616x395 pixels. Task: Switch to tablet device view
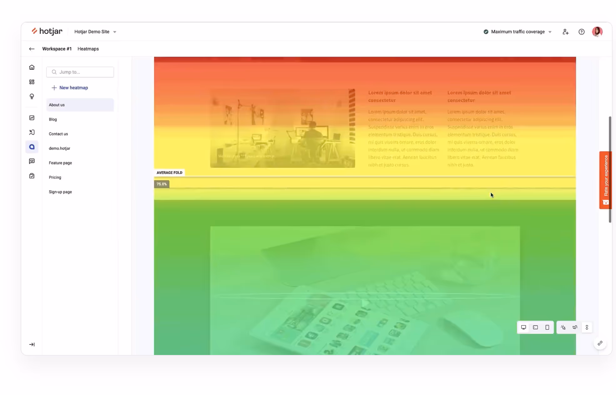pyautogui.click(x=535, y=327)
